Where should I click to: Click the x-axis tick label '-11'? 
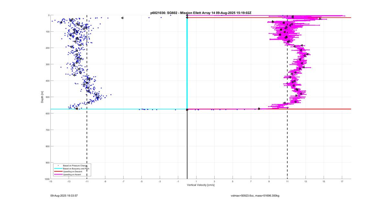(87, 182)
